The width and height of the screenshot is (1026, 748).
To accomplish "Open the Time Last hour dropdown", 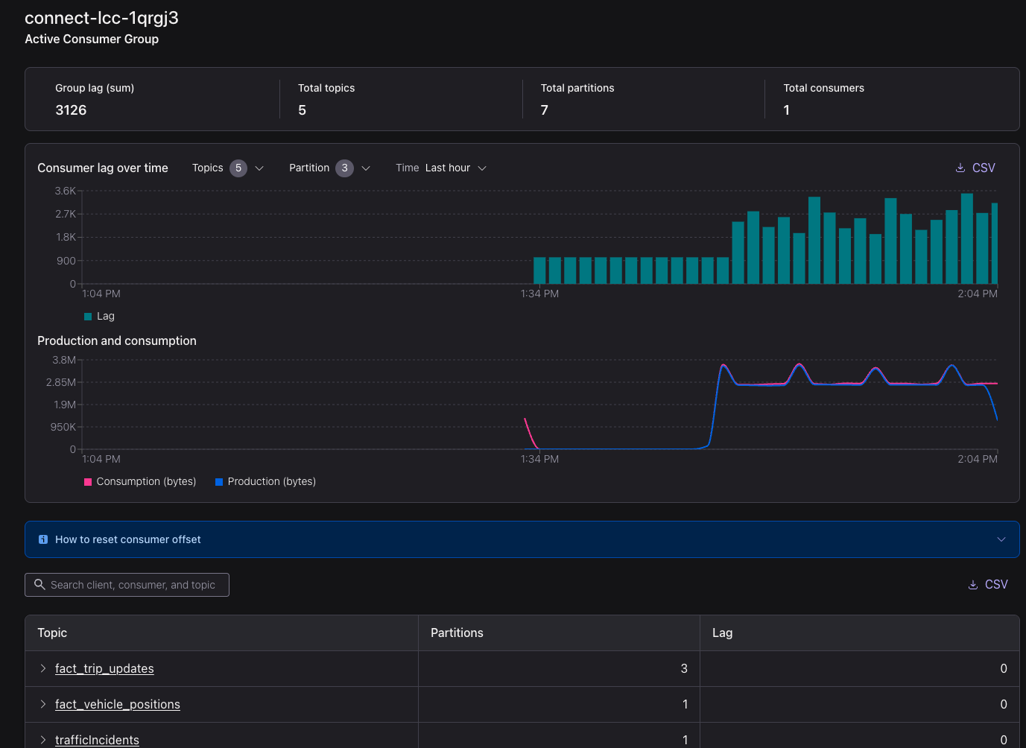I will [441, 168].
